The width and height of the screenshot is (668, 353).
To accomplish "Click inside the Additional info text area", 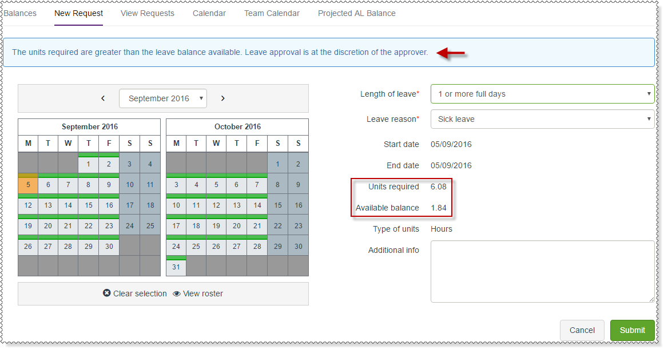I will [x=542, y=271].
